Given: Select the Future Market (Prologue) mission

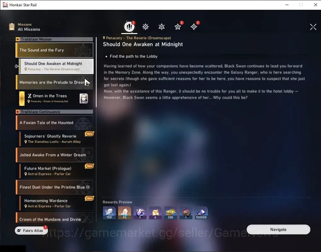Looking at the screenshot, I should pyautogui.click(x=56, y=171).
